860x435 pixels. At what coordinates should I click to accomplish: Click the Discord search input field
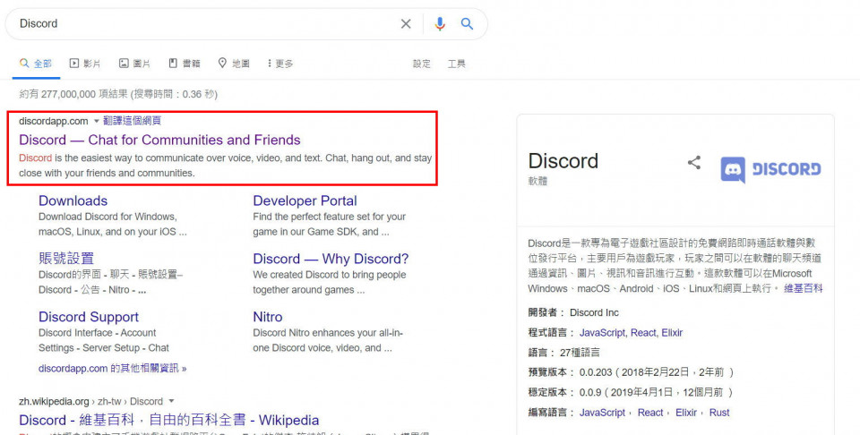pos(206,24)
